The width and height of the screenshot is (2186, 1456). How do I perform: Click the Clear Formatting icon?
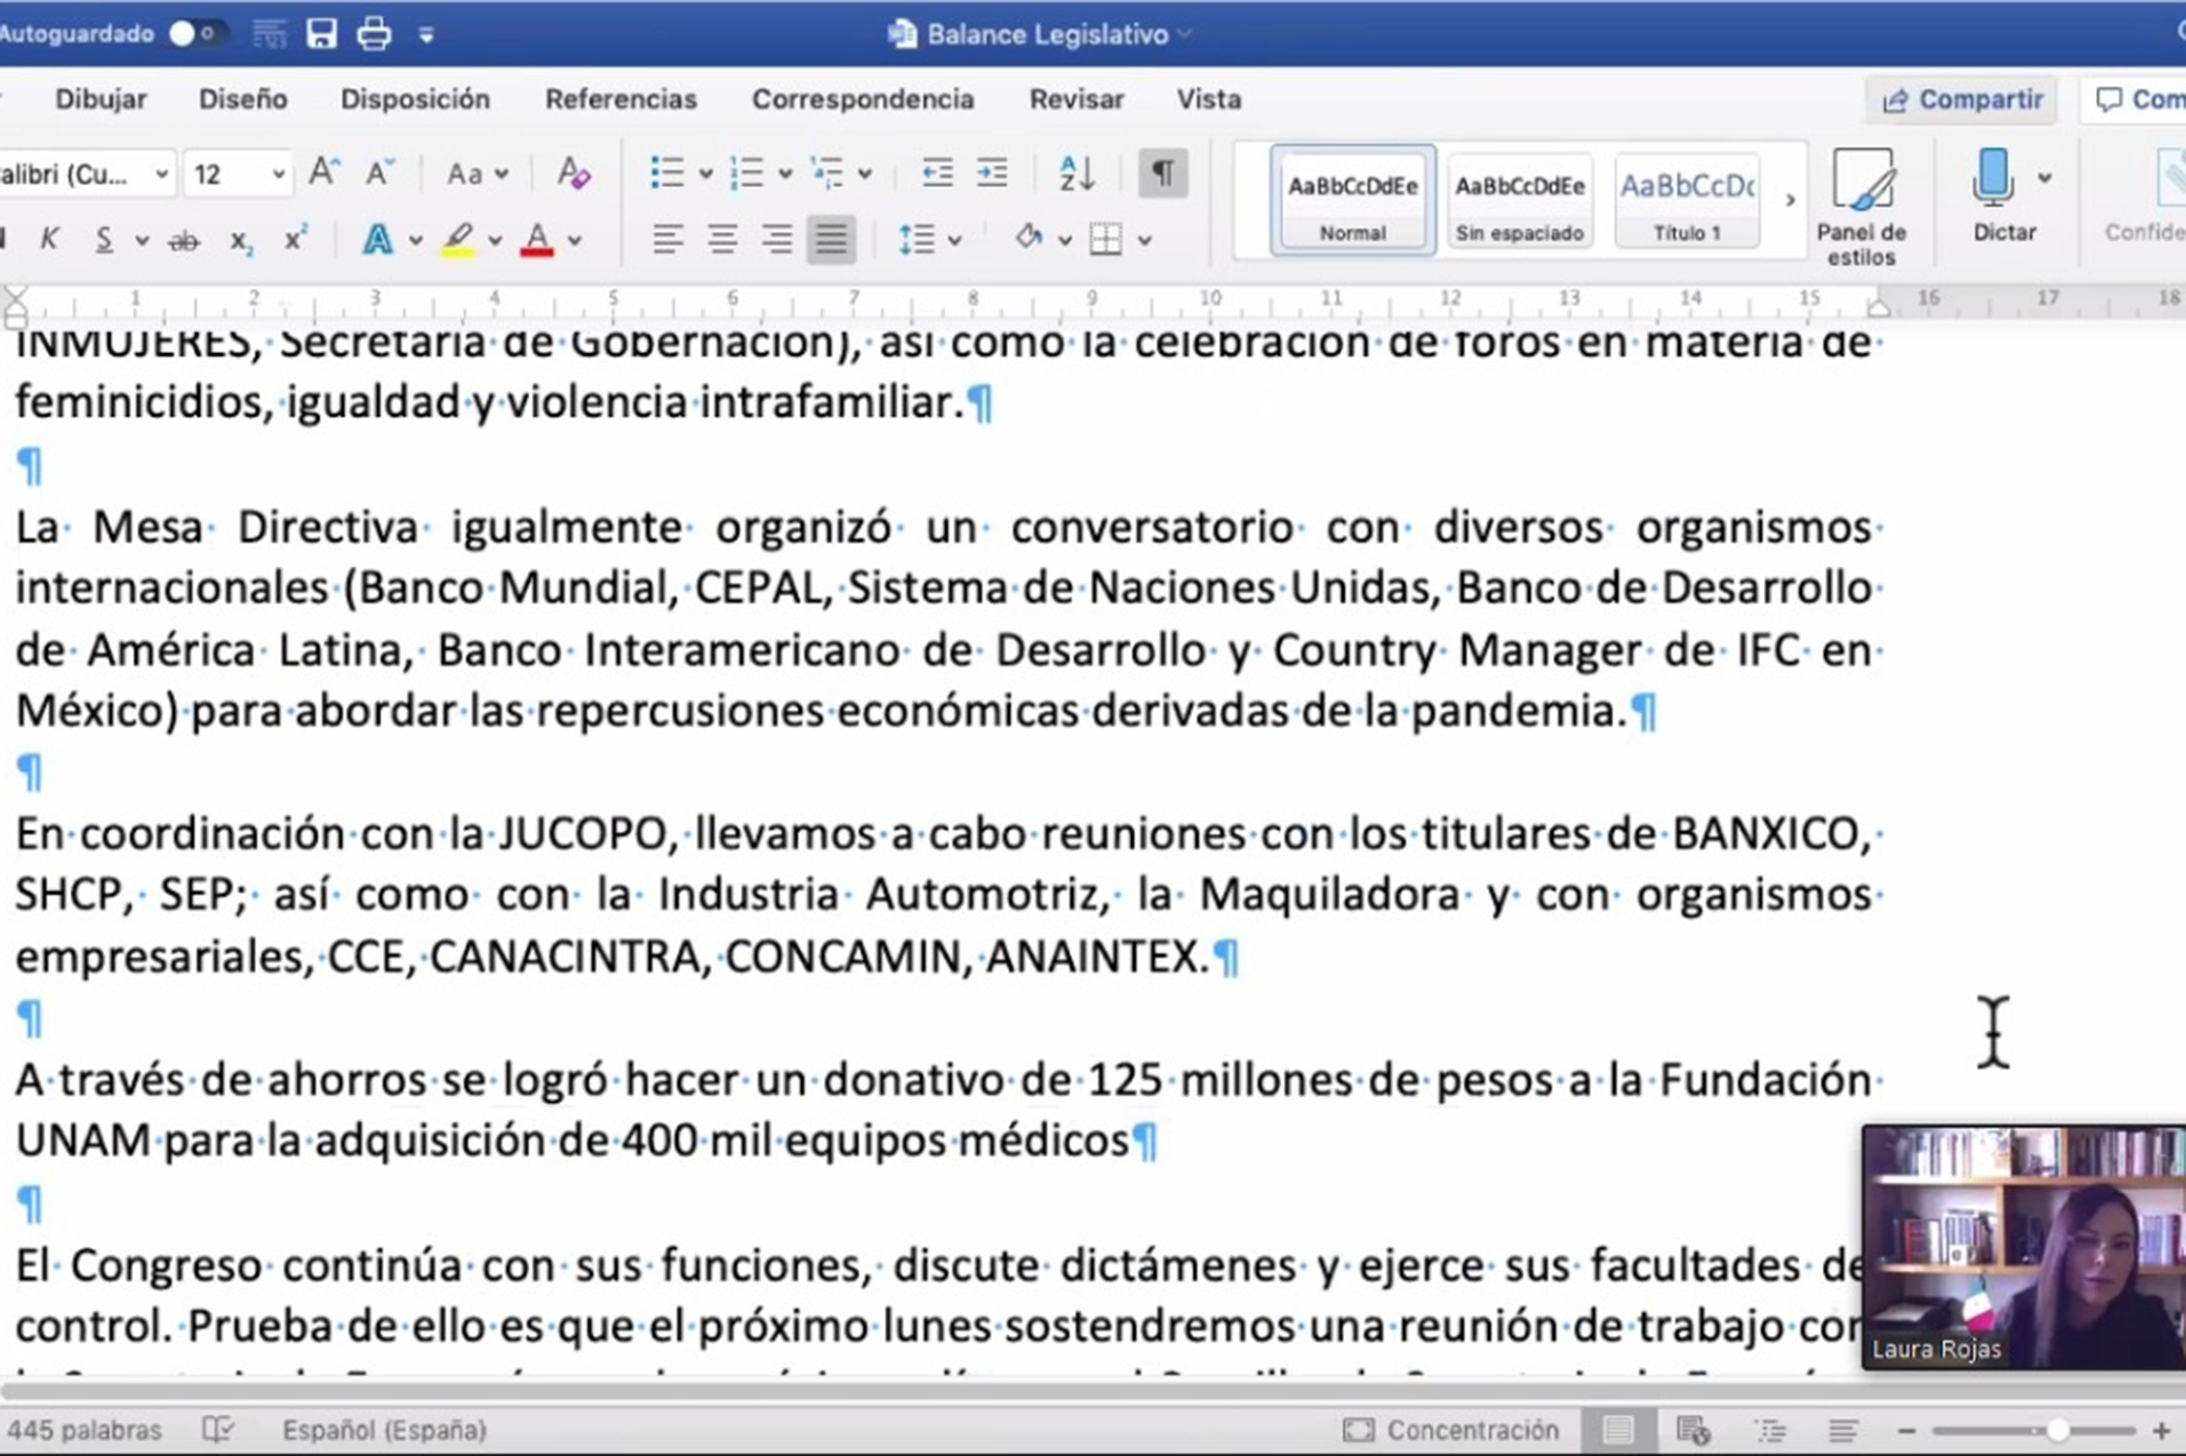[573, 174]
